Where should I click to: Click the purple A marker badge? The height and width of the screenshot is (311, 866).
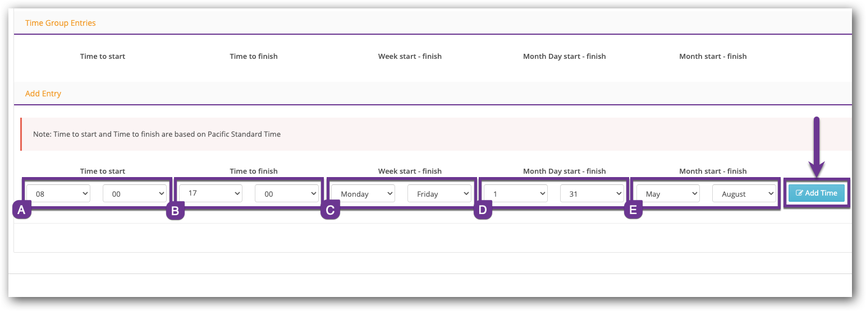tap(21, 211)
